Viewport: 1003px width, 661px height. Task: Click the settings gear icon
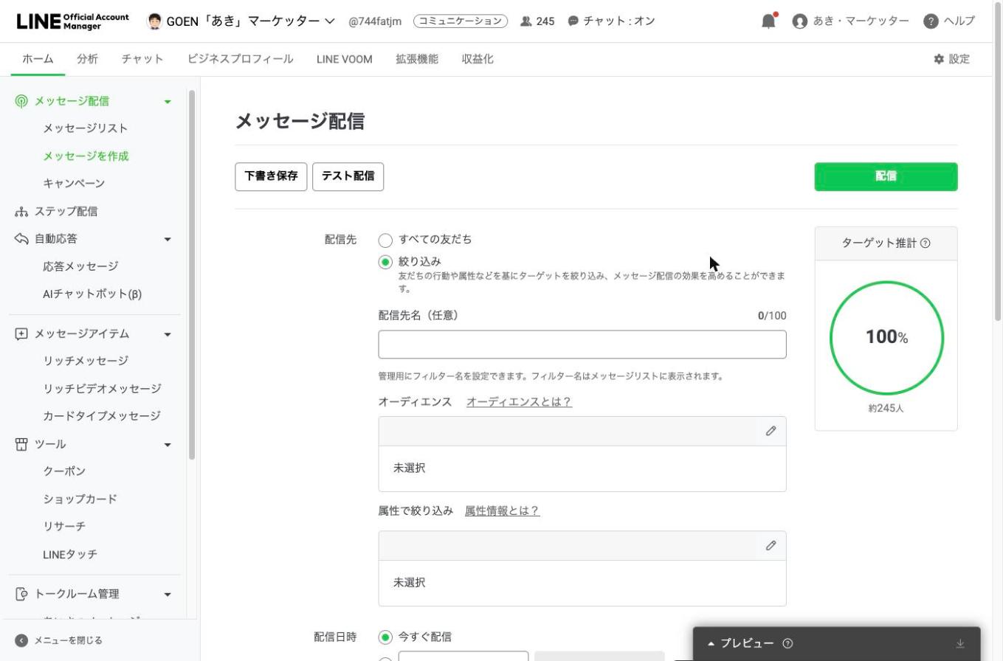(939, 59)
